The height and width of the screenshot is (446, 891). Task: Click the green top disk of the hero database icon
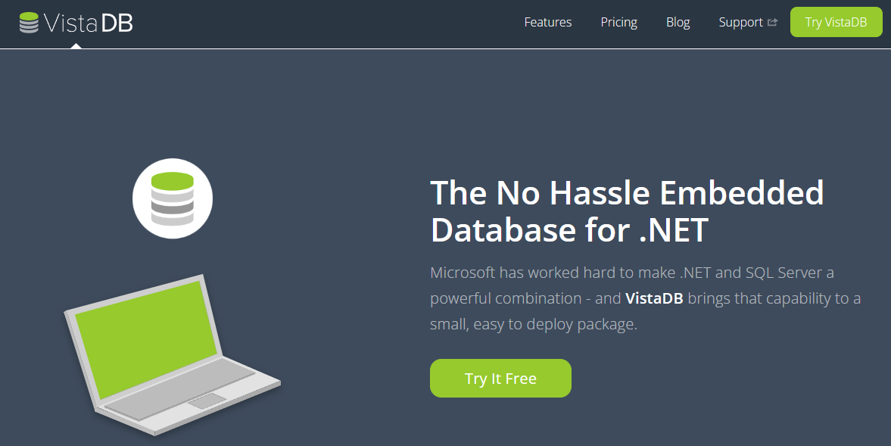173,181
